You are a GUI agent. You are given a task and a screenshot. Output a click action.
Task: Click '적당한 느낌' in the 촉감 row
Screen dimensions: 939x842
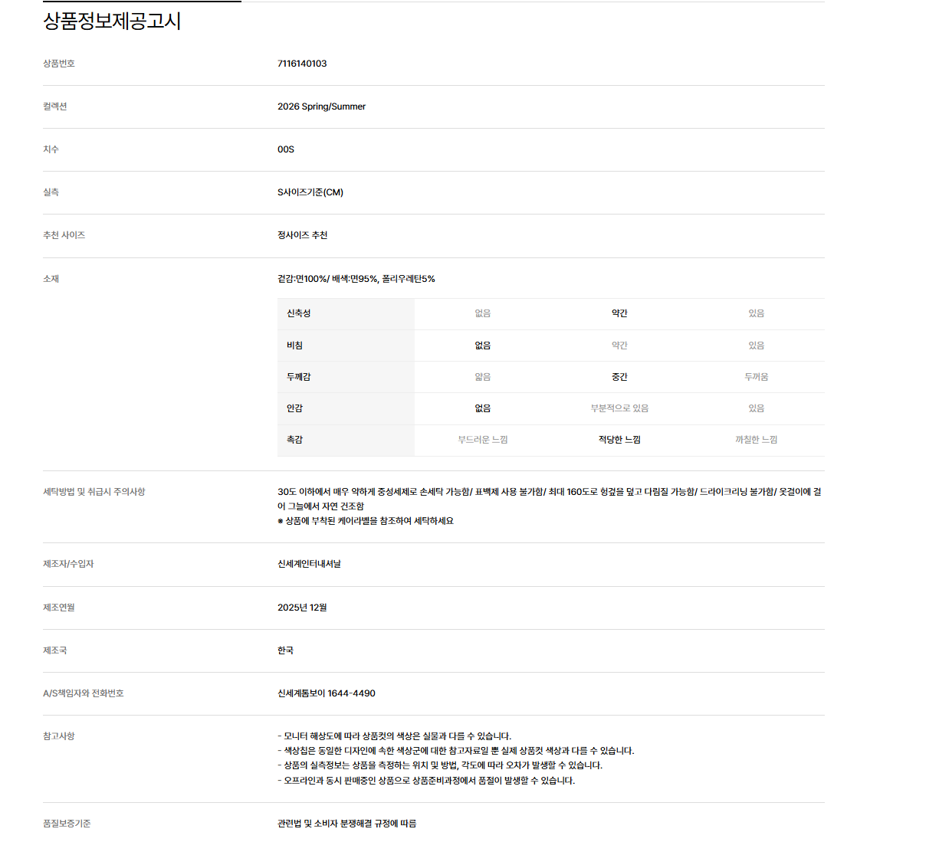click(x=619, y=440)
